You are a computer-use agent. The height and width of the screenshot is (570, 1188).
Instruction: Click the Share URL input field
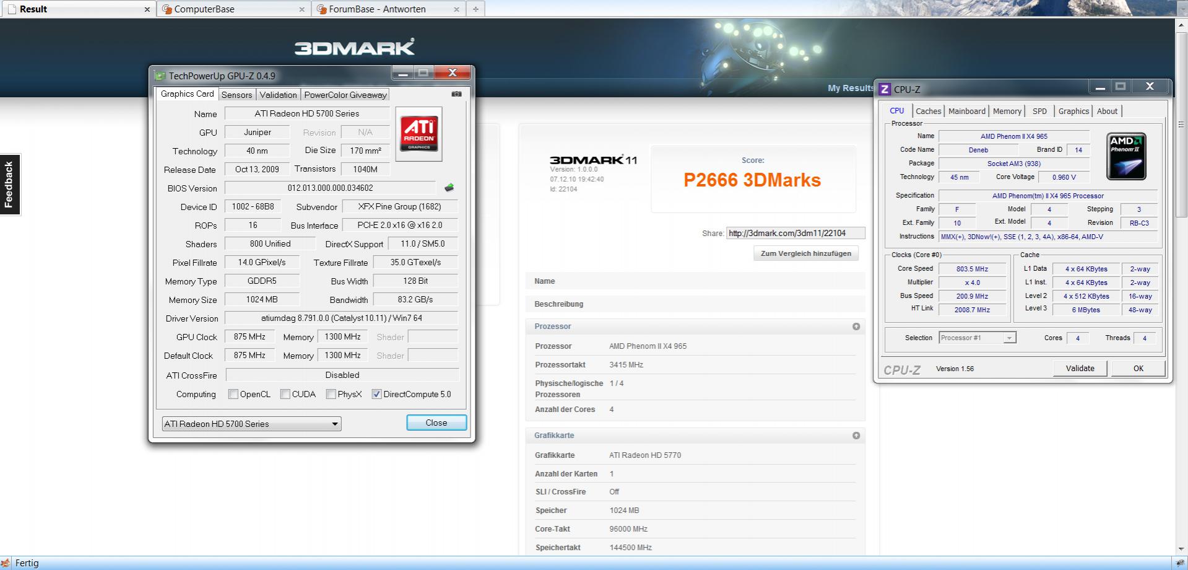pos(795,234)
